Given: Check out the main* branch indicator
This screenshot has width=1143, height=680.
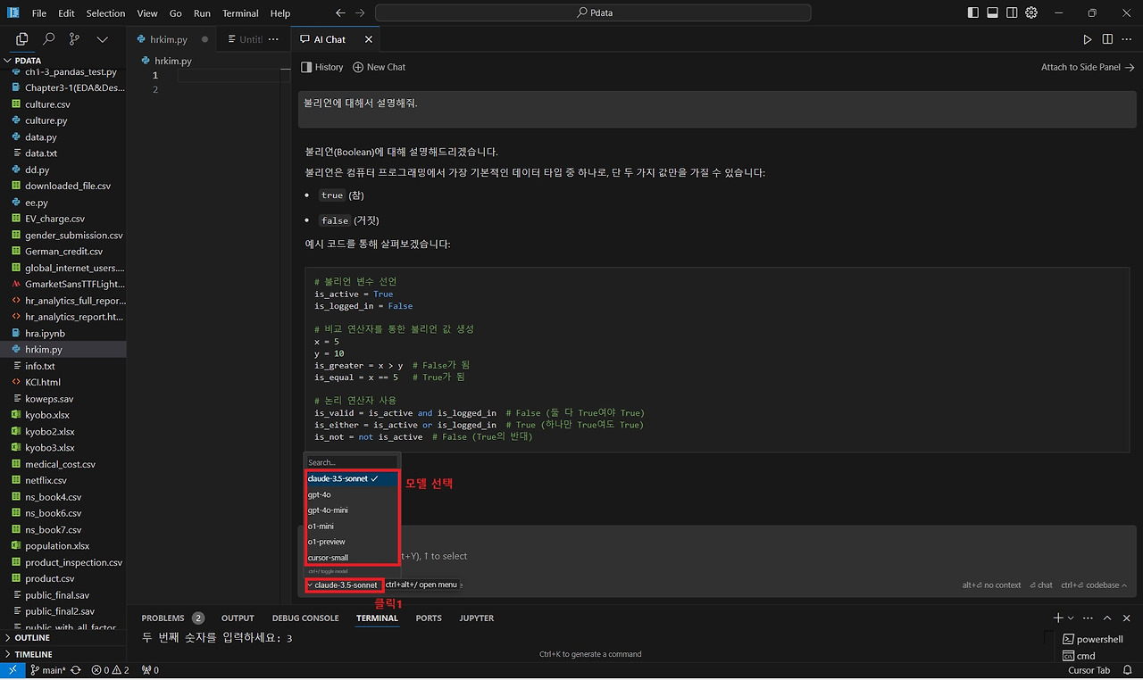Looking at the screenshot, I should point(48,670).
